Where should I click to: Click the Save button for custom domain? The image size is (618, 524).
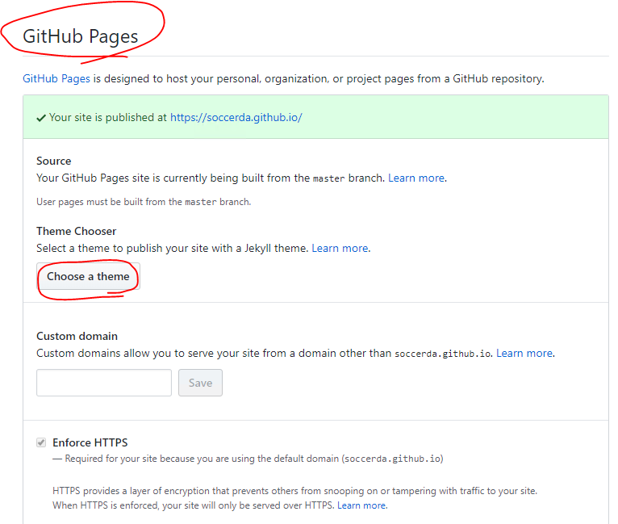(200, 383)
